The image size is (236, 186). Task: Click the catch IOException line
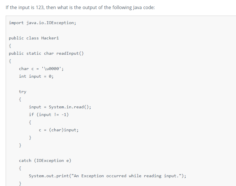tap(45, 161)
